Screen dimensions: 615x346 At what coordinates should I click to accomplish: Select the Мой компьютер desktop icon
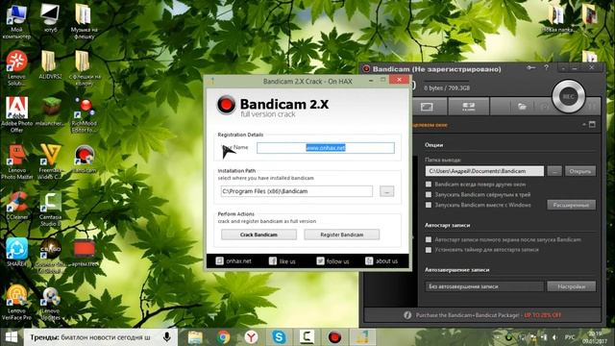tap(17, 21)
